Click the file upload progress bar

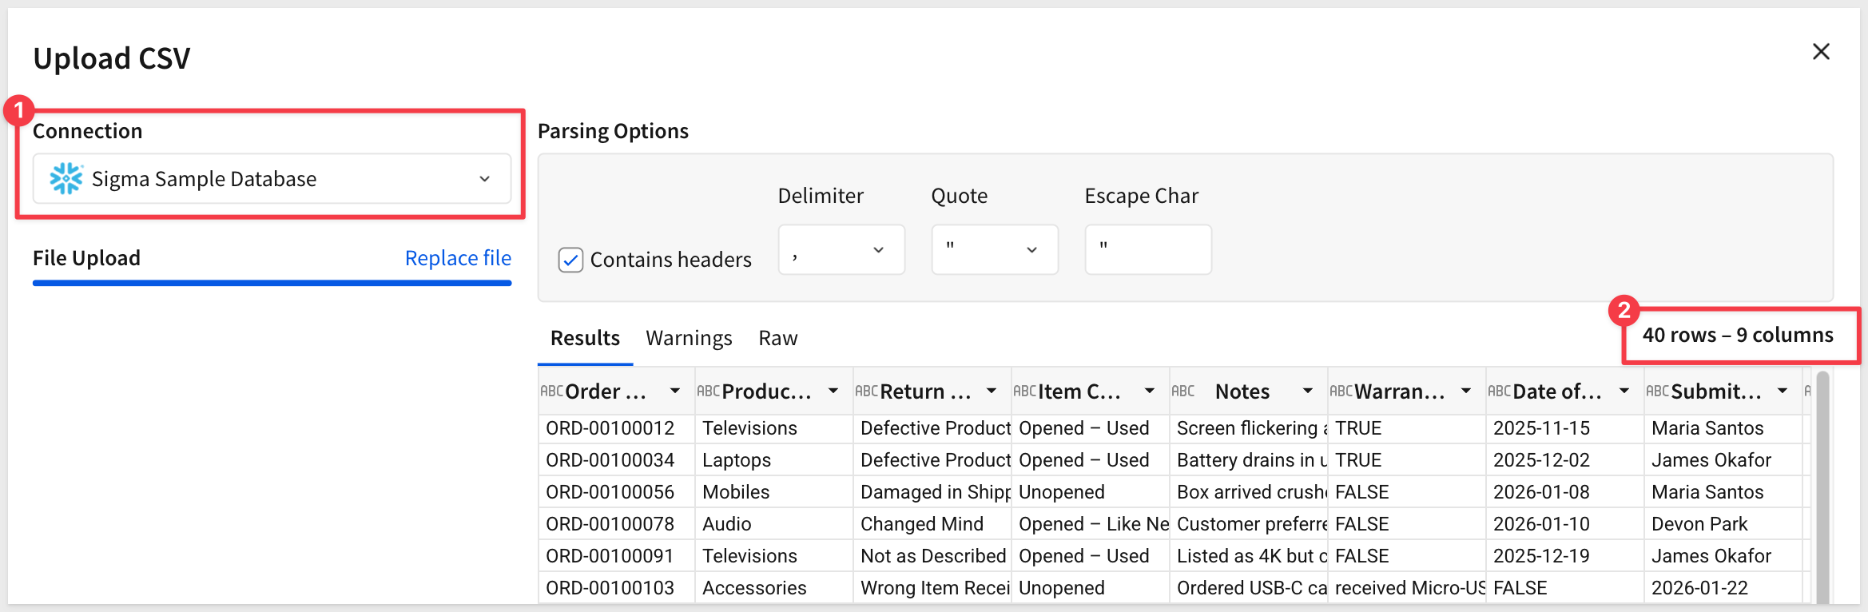[x=272, y=283]
